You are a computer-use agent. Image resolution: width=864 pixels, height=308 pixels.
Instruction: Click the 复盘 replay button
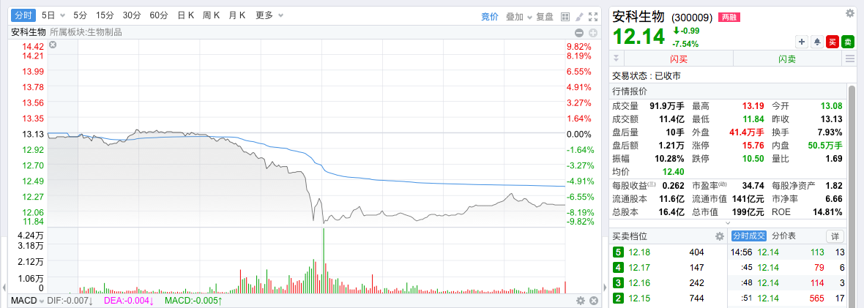click(545, 17)
